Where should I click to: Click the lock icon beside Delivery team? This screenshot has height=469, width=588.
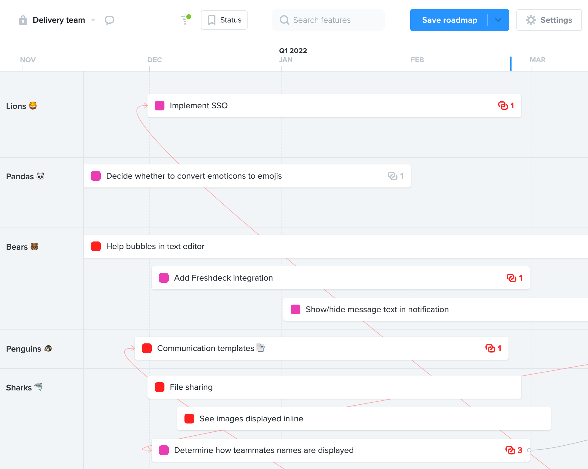pyautogui.click(x=23, y=20)
